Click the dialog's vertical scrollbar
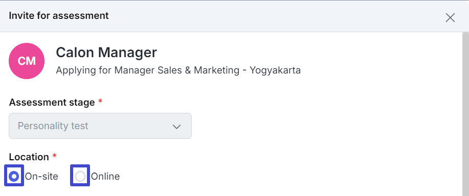 pos(465,114)
